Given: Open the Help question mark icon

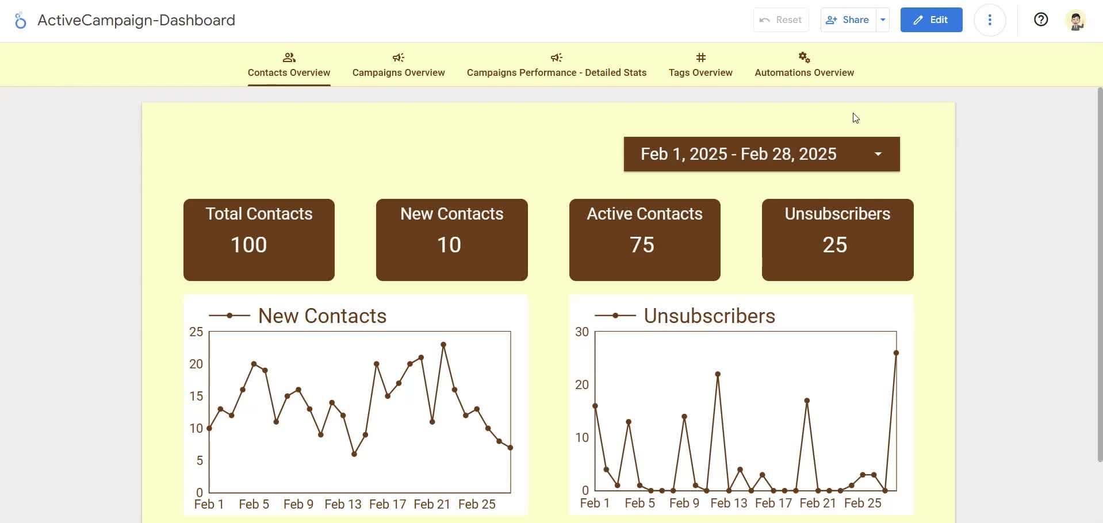Looking at the screenshot, I should click(1040, 20).
